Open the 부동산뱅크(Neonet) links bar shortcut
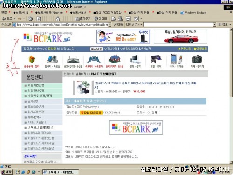This screenshot has height=175, width=233. pos(49,13)
